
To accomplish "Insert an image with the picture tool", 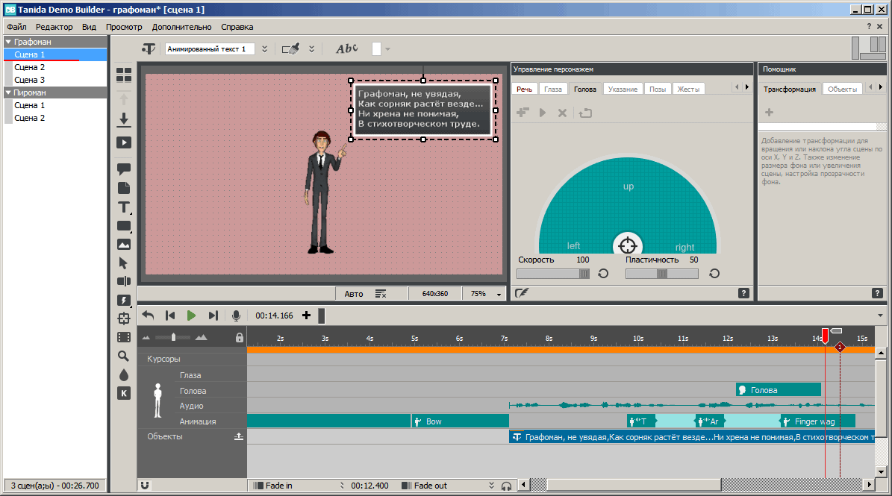I will click(x=123, y=245).
